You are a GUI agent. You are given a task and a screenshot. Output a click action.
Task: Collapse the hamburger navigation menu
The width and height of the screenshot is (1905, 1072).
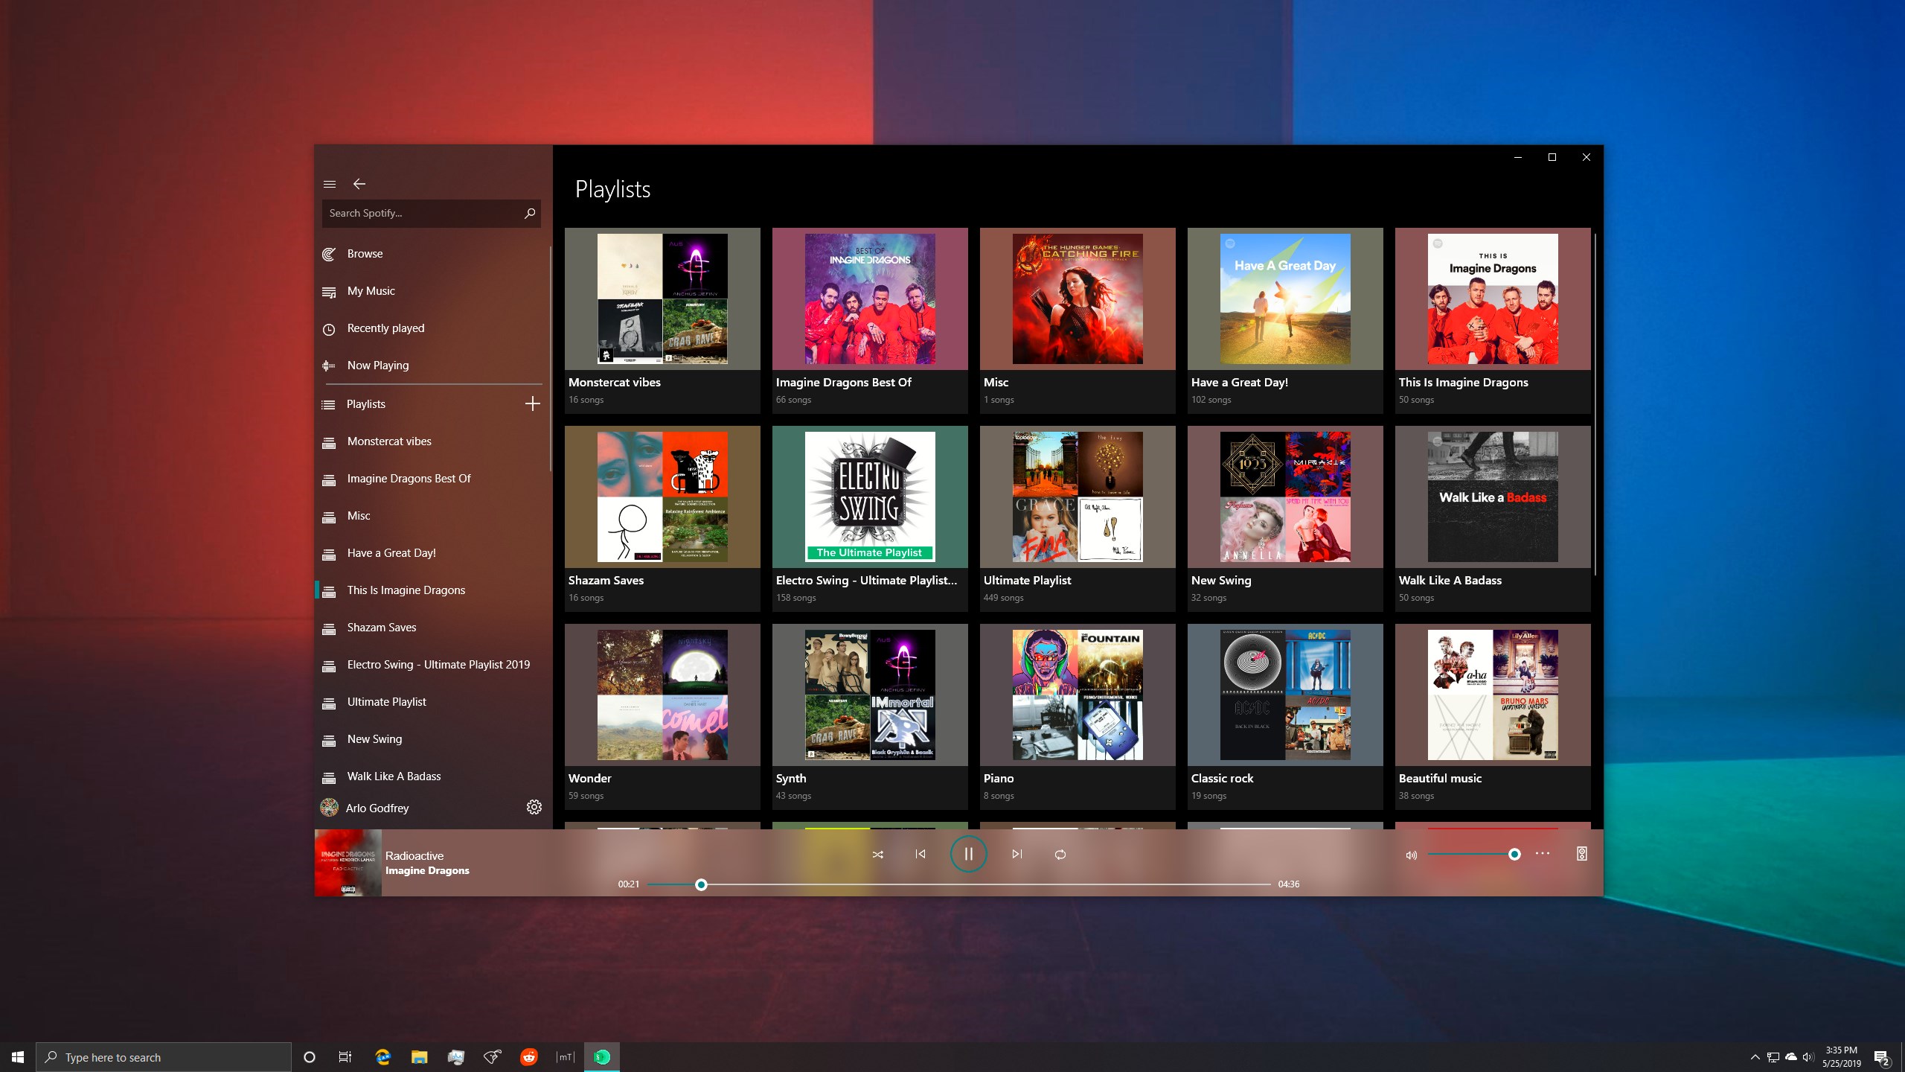tap(330, 184)
